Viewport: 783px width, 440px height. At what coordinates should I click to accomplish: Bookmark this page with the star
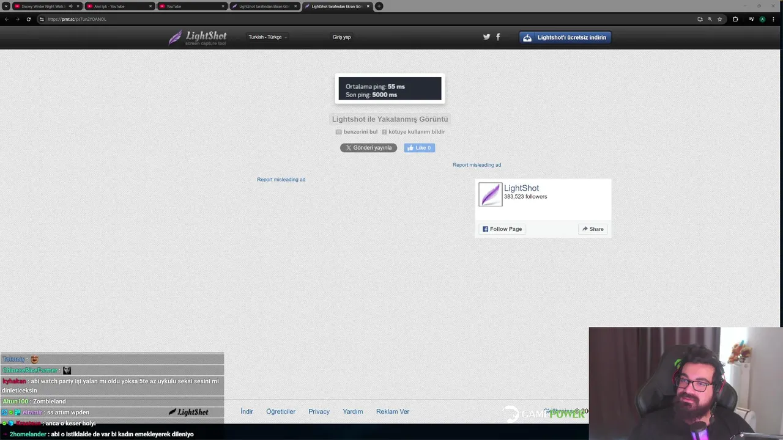point(719,19)
